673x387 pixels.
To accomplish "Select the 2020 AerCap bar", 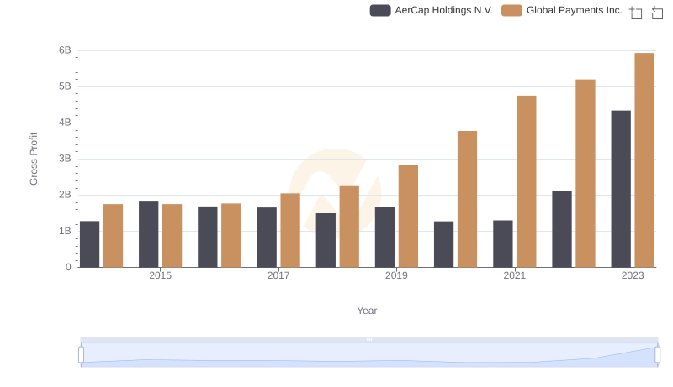I will (x=444, y=244).
